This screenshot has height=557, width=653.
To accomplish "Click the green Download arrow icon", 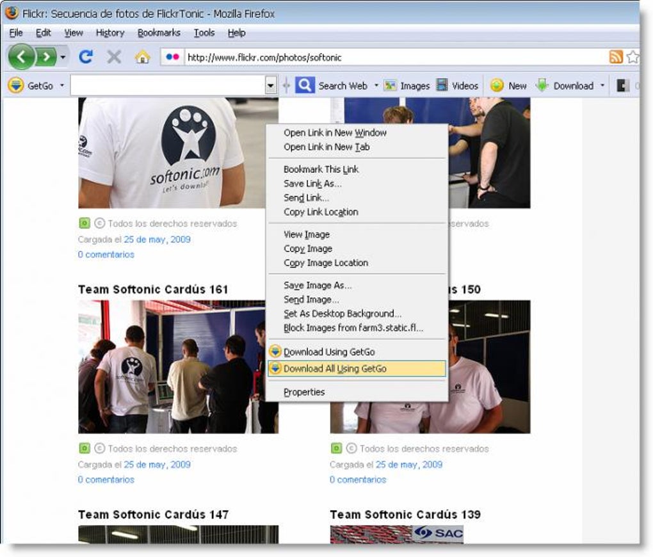I will [542, 85].
